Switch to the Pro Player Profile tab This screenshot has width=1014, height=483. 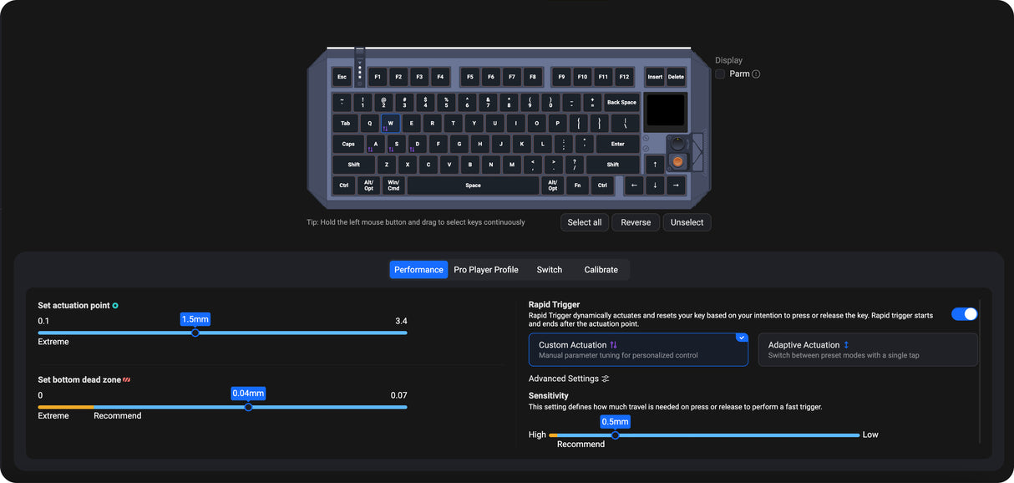coord(486,270)
